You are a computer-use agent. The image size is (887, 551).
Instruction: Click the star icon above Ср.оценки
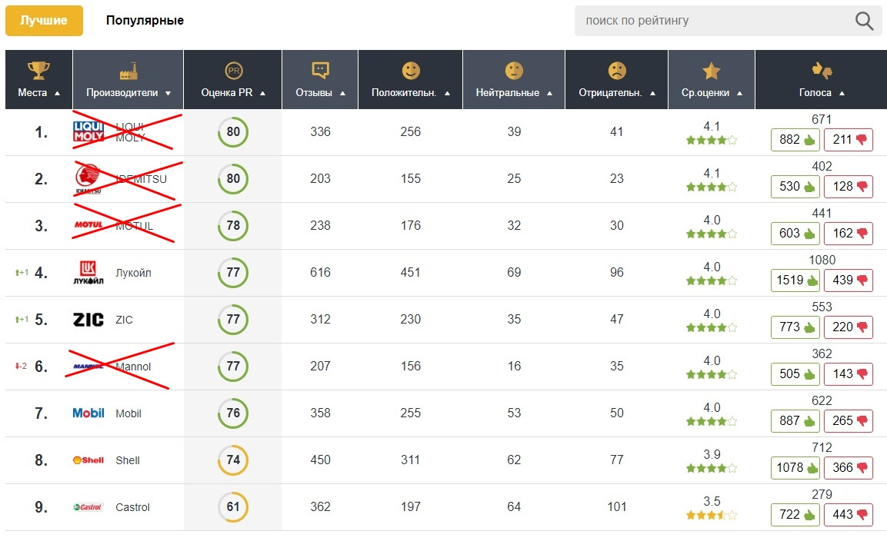711,71
